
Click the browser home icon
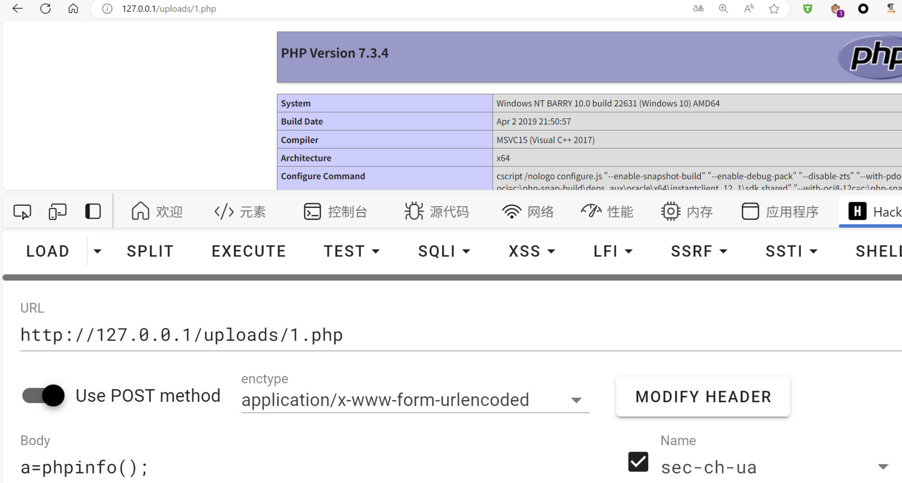pos(73,9)
